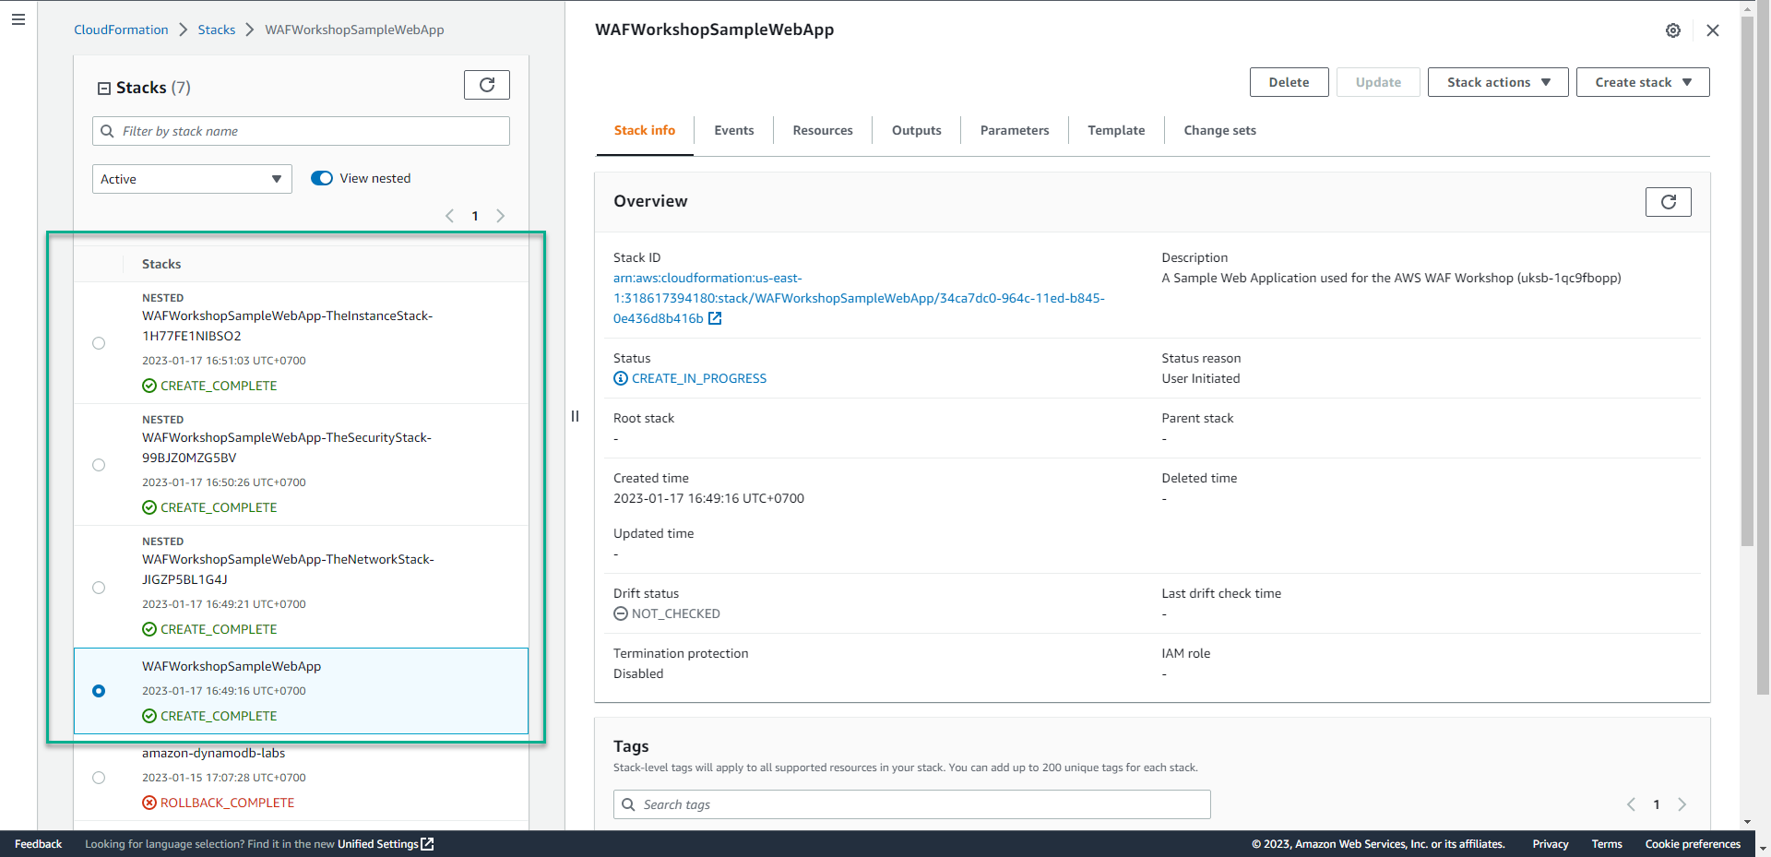1771x857 pixels.
Task: Click the NOT_CHECKED drift status icon
Action: (x=621, y=613)
